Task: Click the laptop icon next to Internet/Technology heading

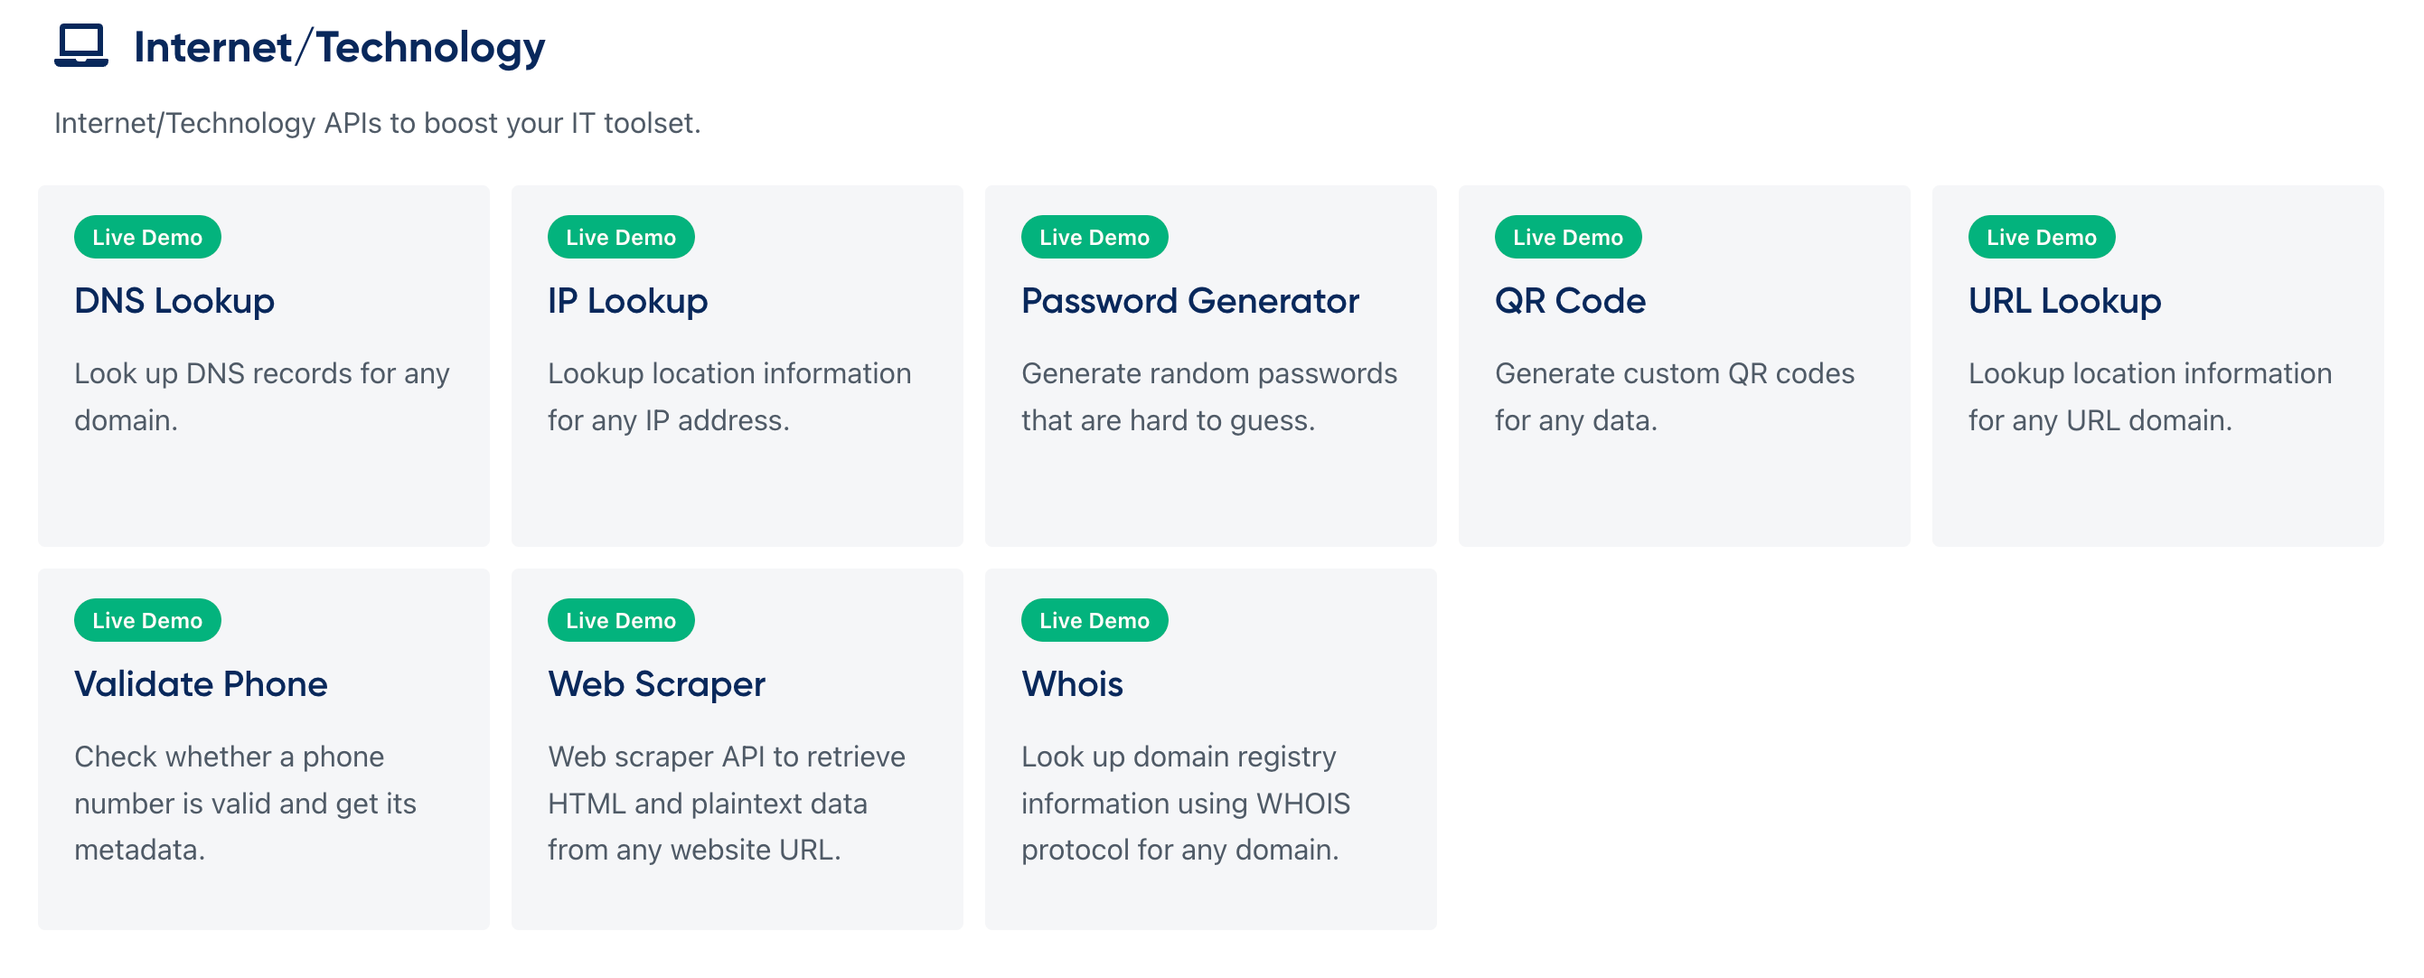Action: pos(83,44)
